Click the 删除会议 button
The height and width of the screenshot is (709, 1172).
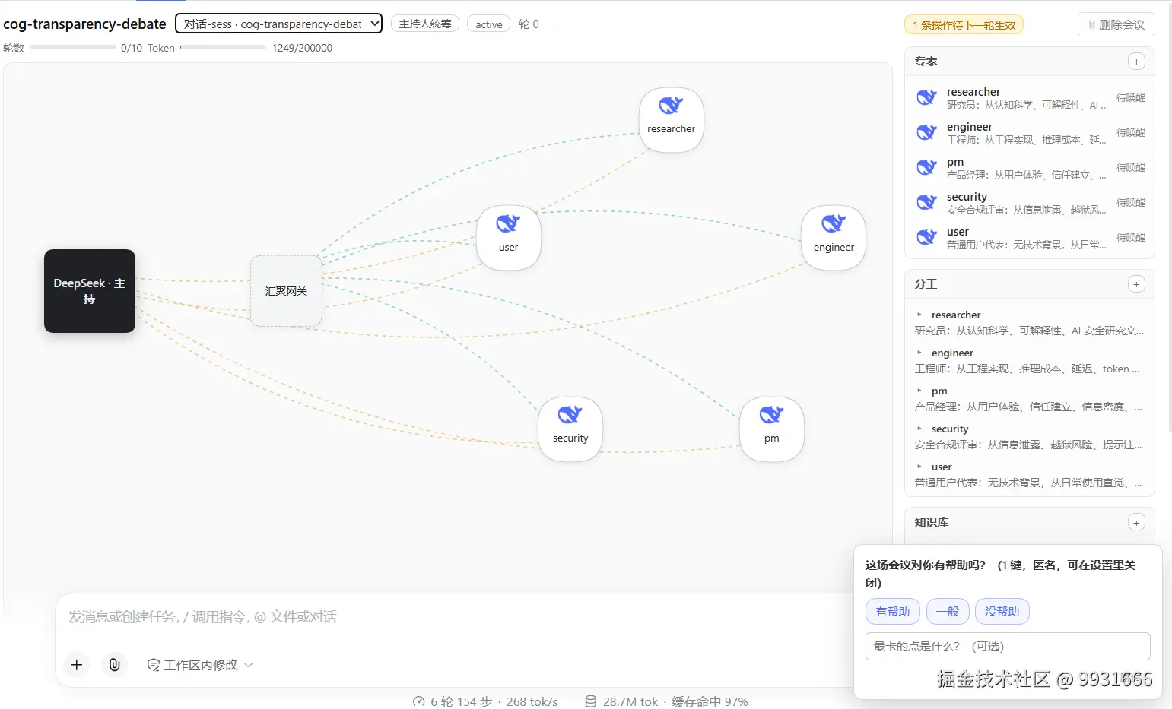pyautogui.click(x=1116, y=24)
